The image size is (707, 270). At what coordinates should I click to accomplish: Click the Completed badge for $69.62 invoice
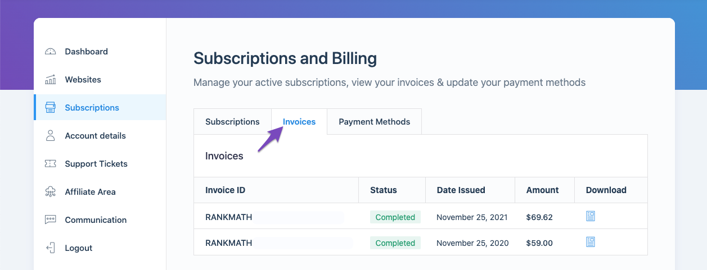point(395,217)
